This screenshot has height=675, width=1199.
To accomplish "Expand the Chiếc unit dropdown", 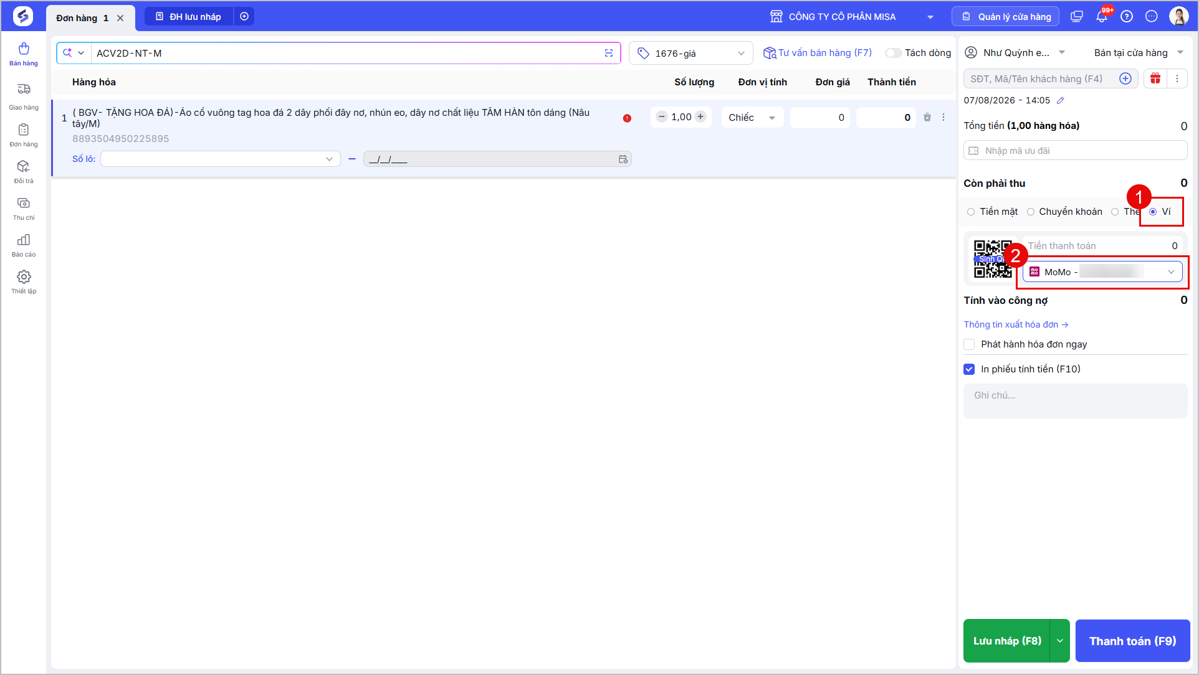I will tap(752, 118).
